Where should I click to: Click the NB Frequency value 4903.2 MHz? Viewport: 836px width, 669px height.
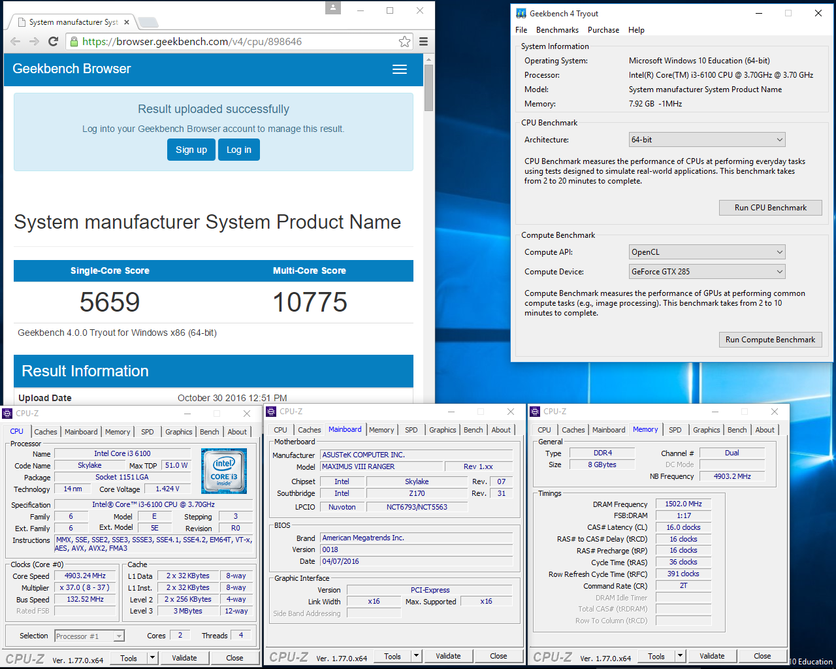[x=732, y=476]
